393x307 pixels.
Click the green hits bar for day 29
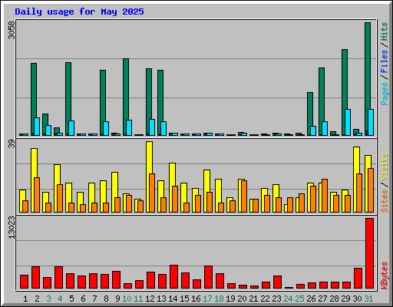click(345, 92)
